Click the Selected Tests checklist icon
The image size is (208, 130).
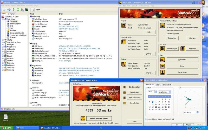pos(124,42)
